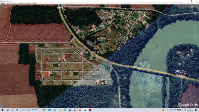
Task: Click the red placemark pin near Condomínio
Action: click(x=77, y=51)
